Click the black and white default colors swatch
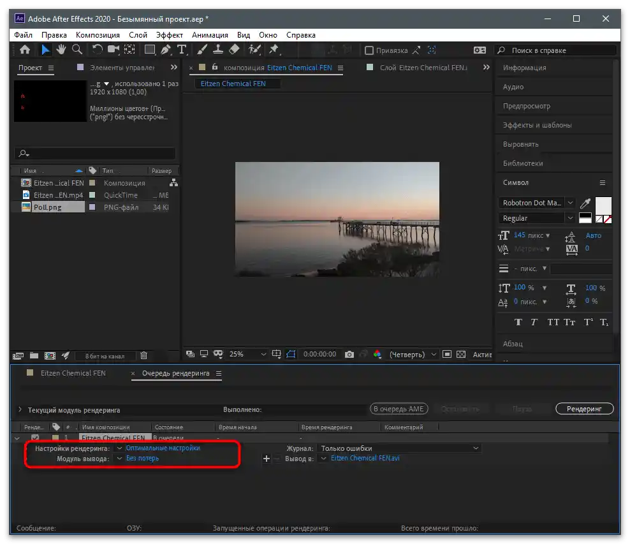The width and height of the screenshot is (630, 544). pyautogui.click(x=585, y=217)
